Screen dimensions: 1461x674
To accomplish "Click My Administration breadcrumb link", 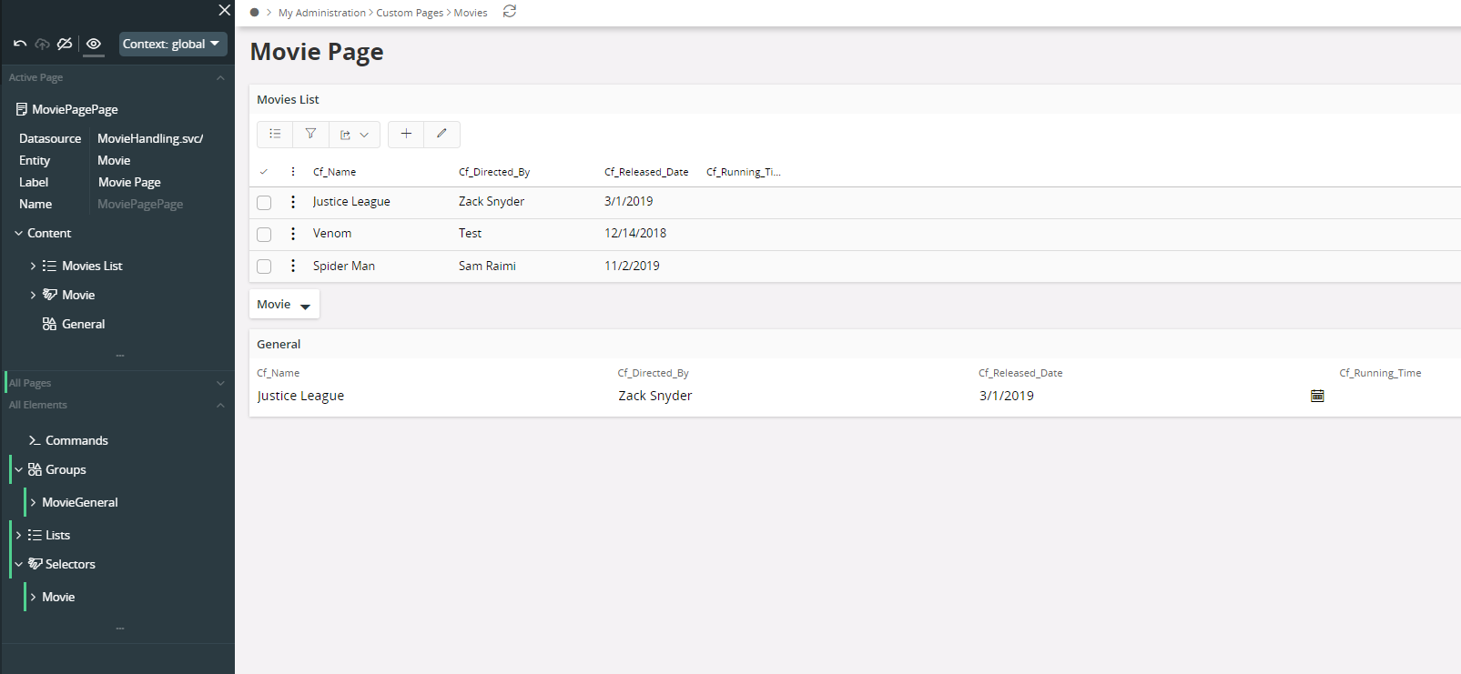I will [x=322, y=13].
